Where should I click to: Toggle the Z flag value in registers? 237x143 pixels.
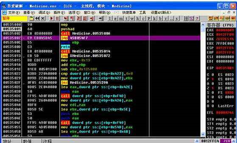tap(213, 88)
